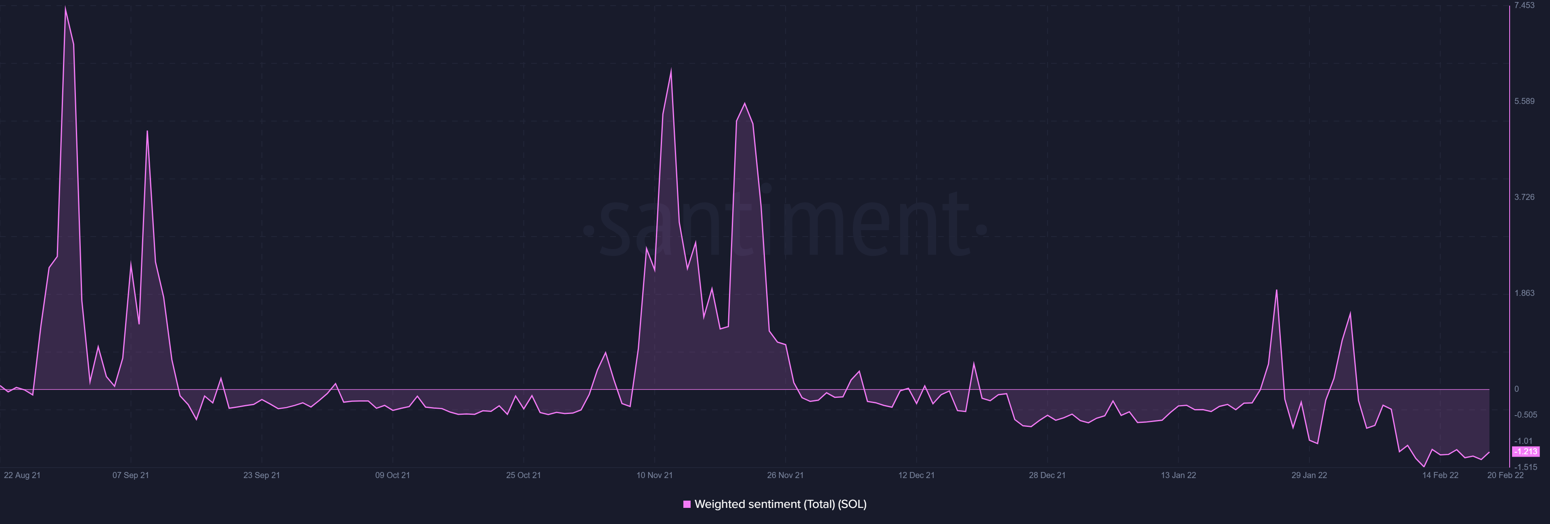
Task: Click the 20 Feb 22 date label
Action: 1506,475
